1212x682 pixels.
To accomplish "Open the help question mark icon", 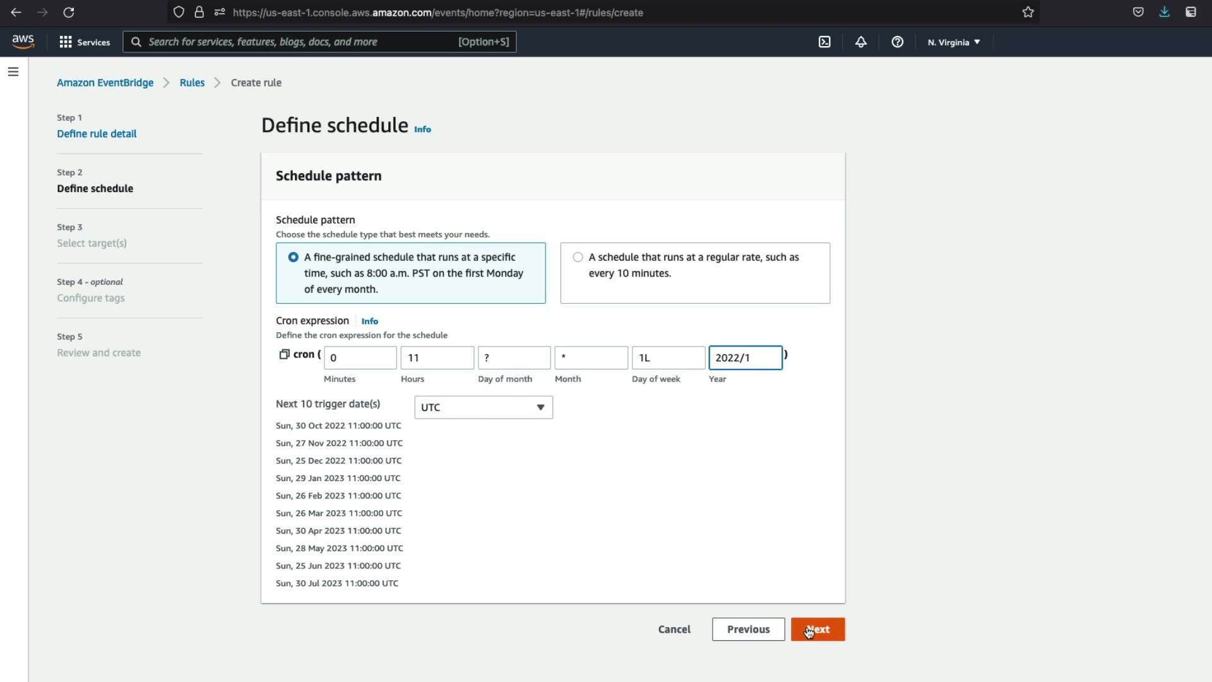I will pyautogui.click(x=897, y=42).
